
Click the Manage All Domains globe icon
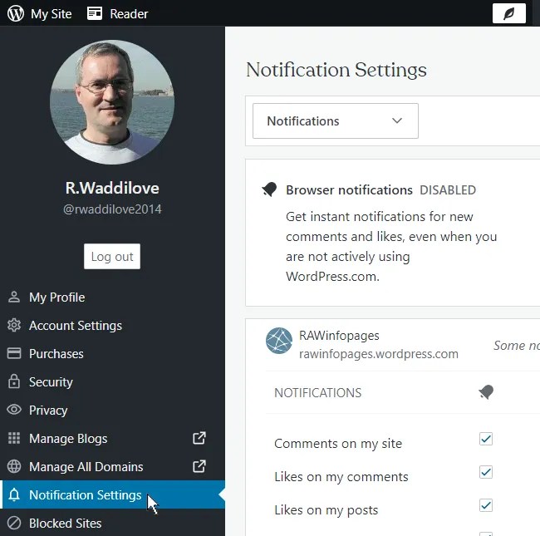[x=14, y=466]
